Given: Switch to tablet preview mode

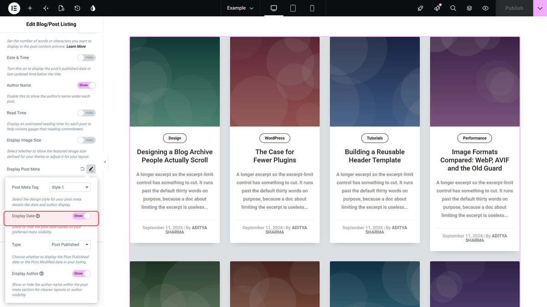Looking at the screenshot, I should pyautogui.click(x=293, y=8).
